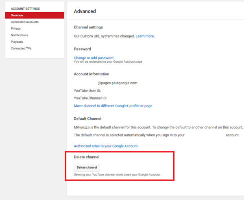Image resolution: width=244 pixels, height=200 pixels.
Task: Click Move channel to different Google+ profile link
Action: [x=113, y=106]
